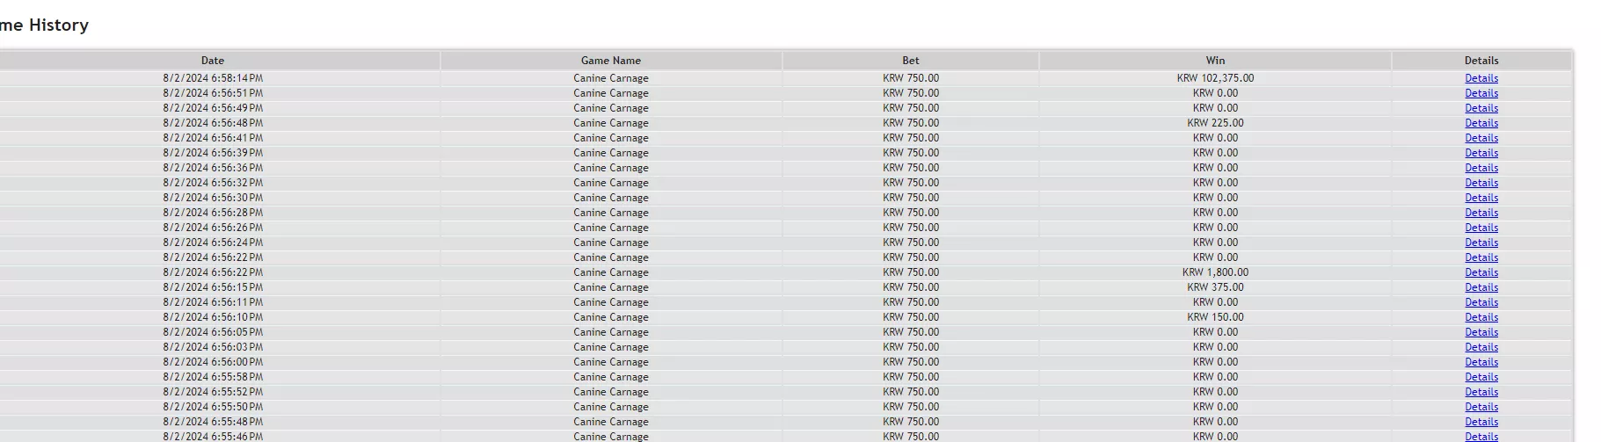Screen dimensions: 1601x442
Task: Show Details for the 6:56:30 PM bet
Action: tap(1481, 198)
